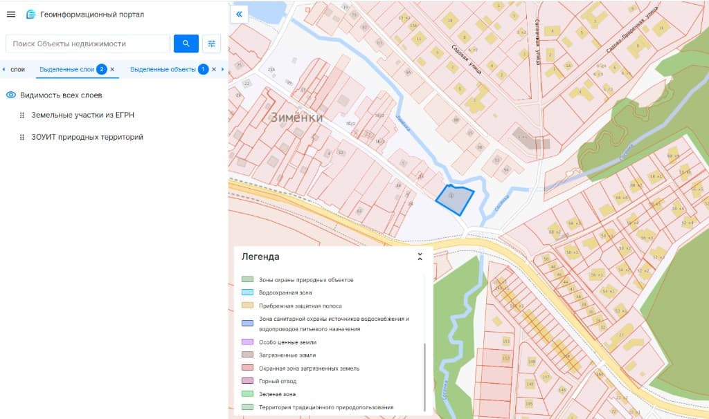Viewport: 709px width, 419px height.
Task: Click legend text Загрязненные земли
Action: [x=287, y=355]
